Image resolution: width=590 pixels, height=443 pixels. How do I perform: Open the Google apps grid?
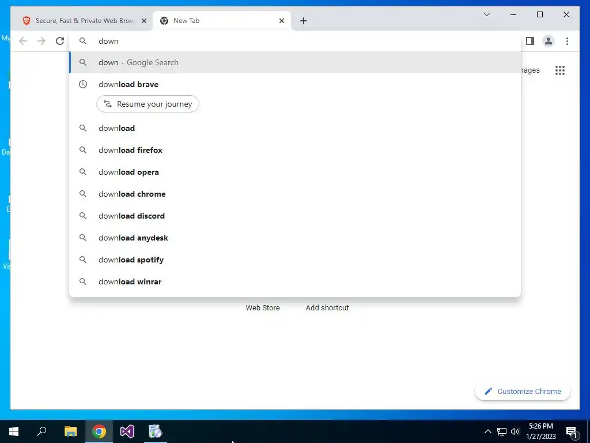coord(560,70)
